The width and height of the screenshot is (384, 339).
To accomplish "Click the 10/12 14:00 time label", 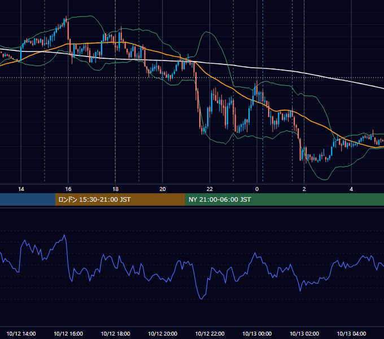I will (21, 333).
